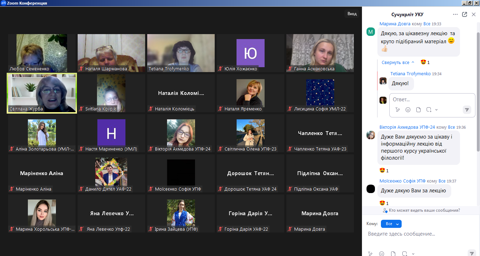Click muted mic icon of Ганна Асмаковська
The height and width of the screenshot is (256, 480).
tap(290, 69)
